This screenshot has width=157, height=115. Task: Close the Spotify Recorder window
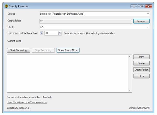[x=149, y=7]
